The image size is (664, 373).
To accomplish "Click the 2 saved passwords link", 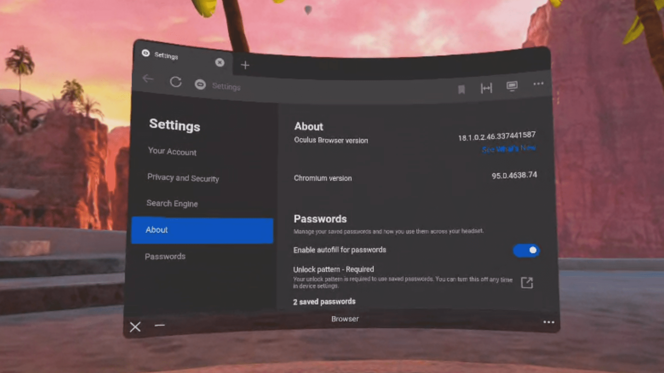I will [324, 301].
